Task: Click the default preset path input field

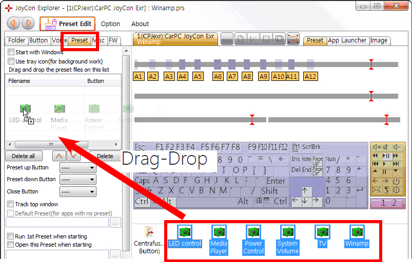Action: (57, 222)
